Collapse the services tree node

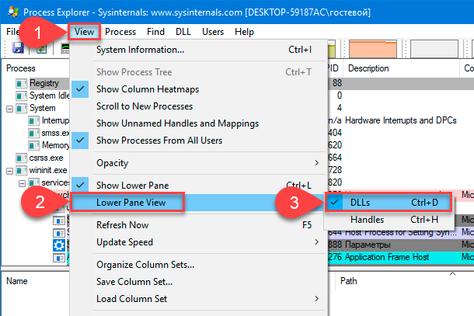point(22,183)
